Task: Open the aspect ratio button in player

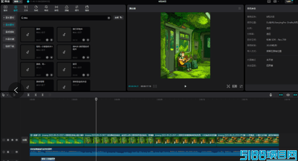Action: 235,86
